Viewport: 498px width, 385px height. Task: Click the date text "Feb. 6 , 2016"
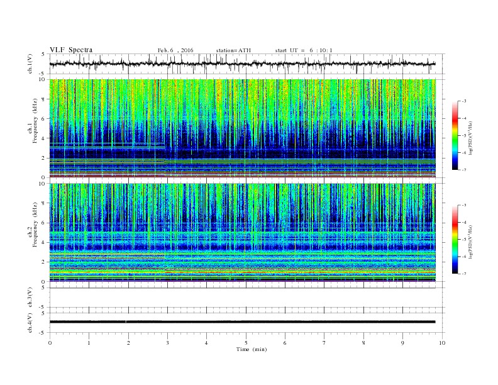[175, 50]
